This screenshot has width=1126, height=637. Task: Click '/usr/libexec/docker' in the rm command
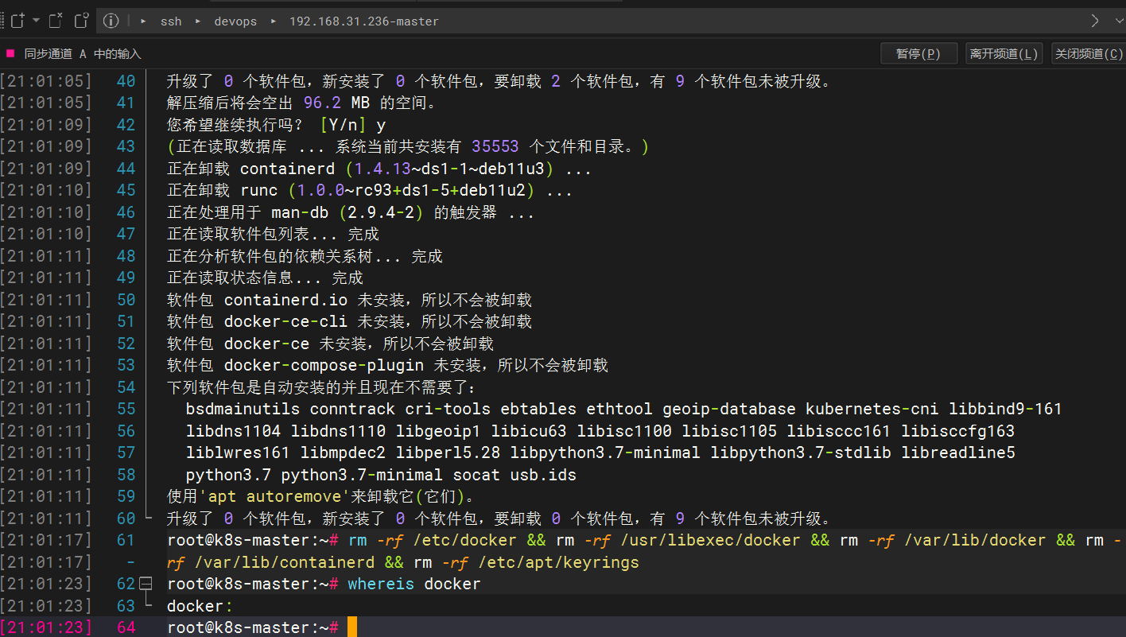[x=709, y=541]
